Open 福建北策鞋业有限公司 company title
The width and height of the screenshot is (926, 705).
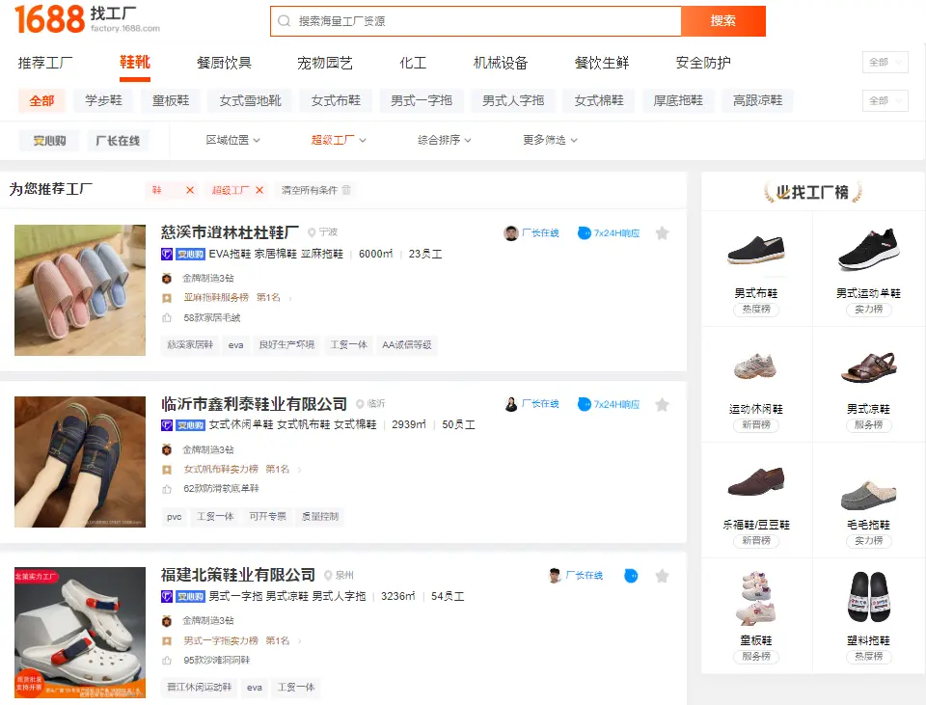click(x=238, y=575)
